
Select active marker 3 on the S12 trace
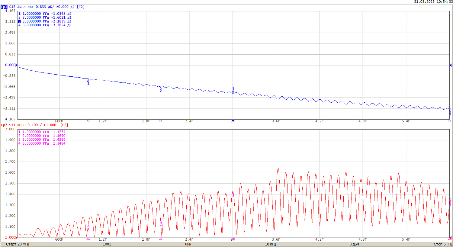(233, 92)
